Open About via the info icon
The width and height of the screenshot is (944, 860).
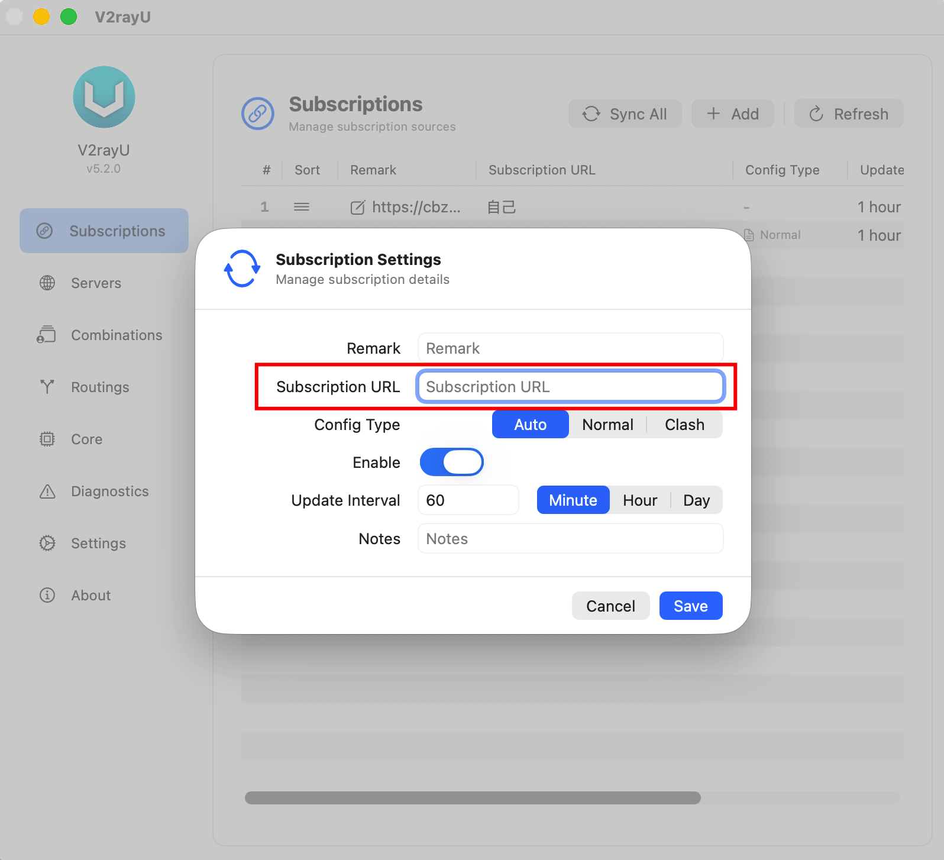click(x=47, y=595)
